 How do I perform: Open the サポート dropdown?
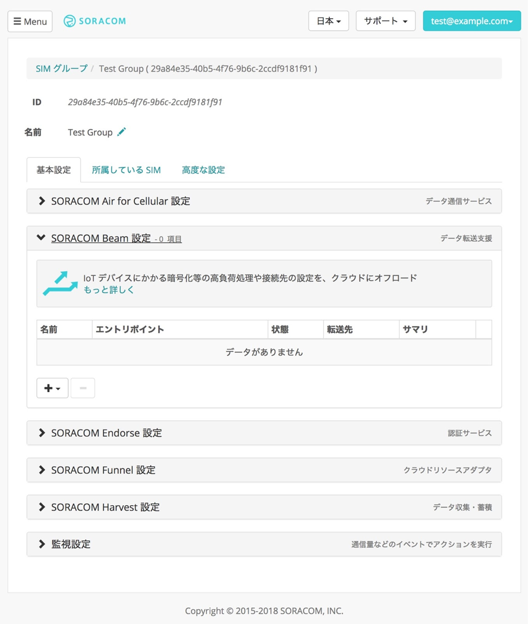click(386, 21)
